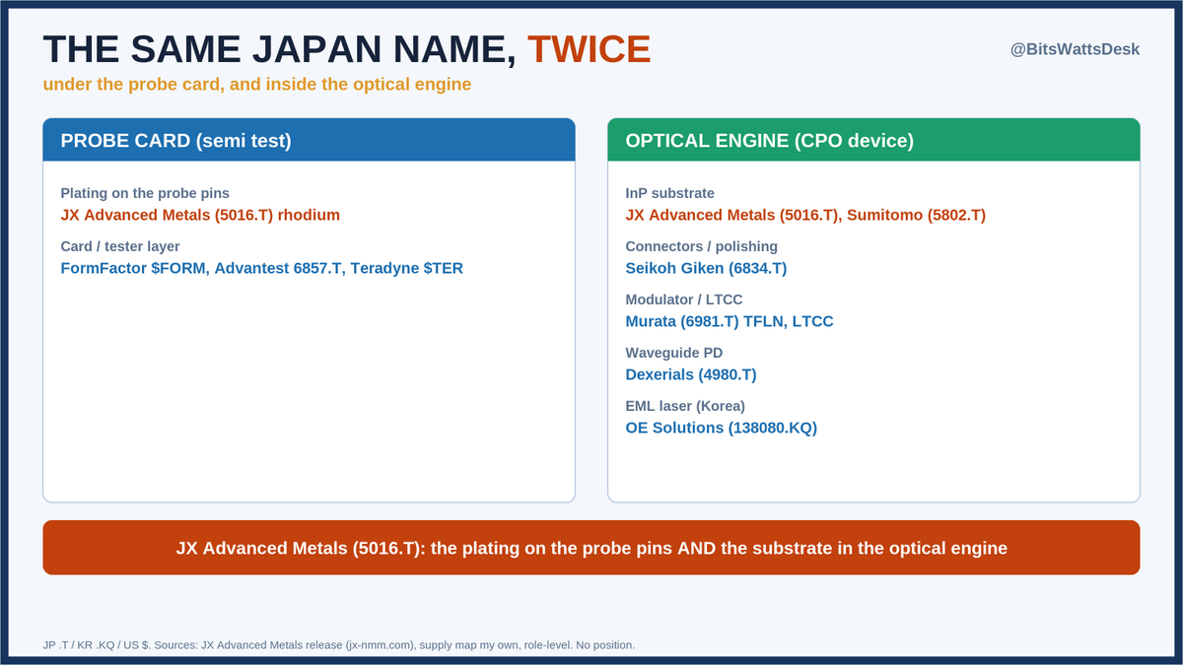This screenshot has height=665, width=1183.
Task: Click the "Connectors / polishing" label
Action: (702, 246)
